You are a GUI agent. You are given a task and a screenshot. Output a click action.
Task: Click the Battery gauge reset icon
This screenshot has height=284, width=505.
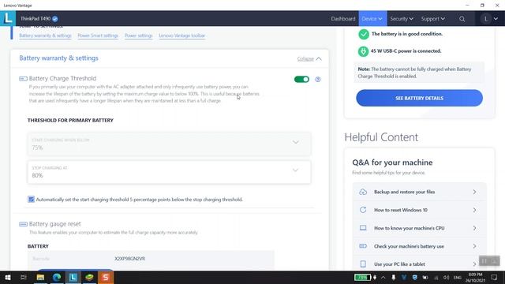point(23,224)
